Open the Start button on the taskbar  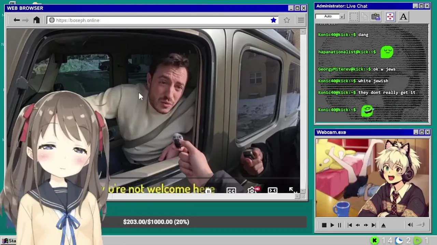pos(9,241)
